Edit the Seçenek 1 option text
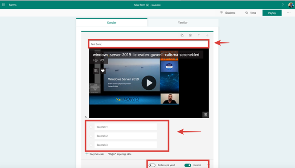 [x=126, y=127]
